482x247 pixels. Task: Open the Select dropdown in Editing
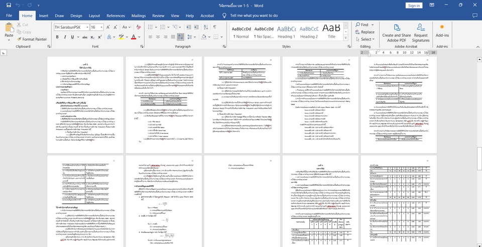(365, 39)
